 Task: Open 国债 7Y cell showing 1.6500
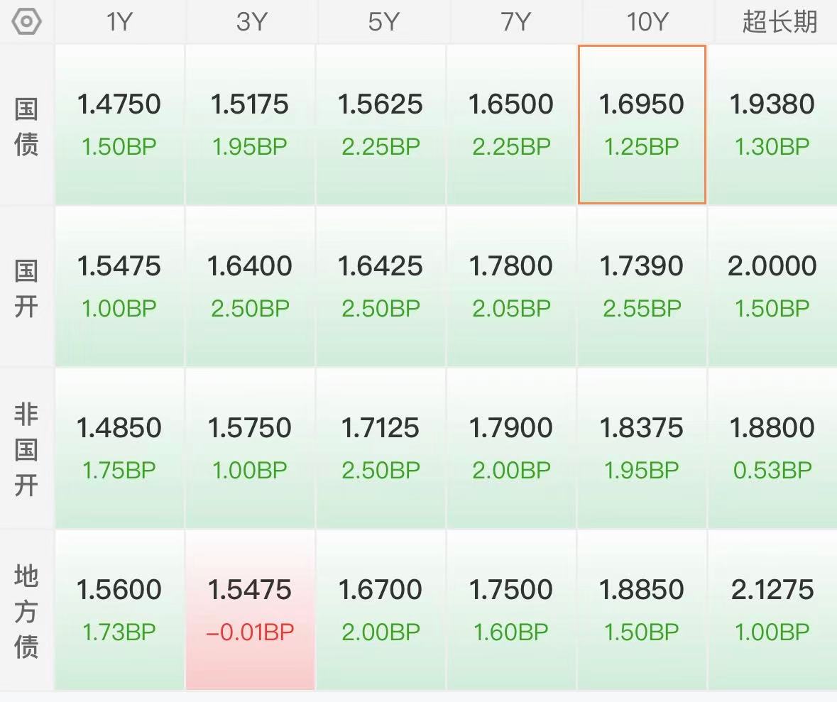[511, 125]
